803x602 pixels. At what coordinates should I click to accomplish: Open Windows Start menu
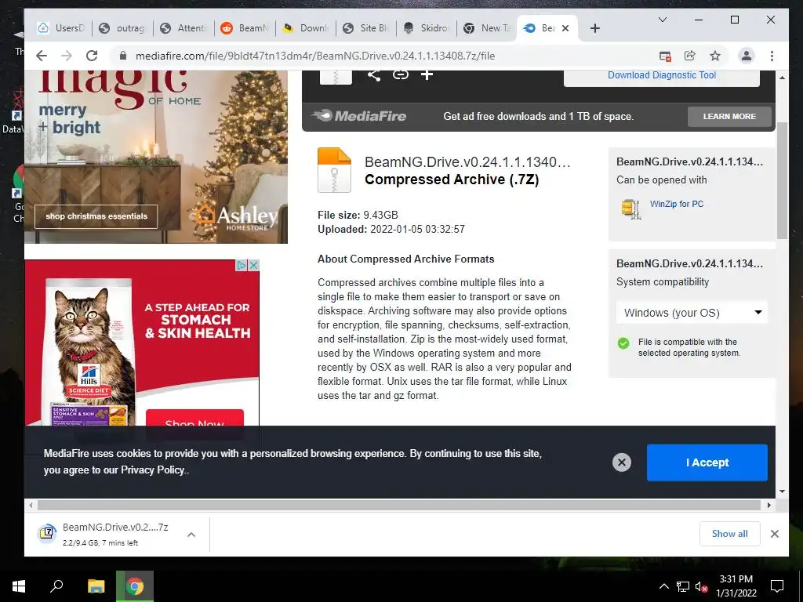click(19, 586)
